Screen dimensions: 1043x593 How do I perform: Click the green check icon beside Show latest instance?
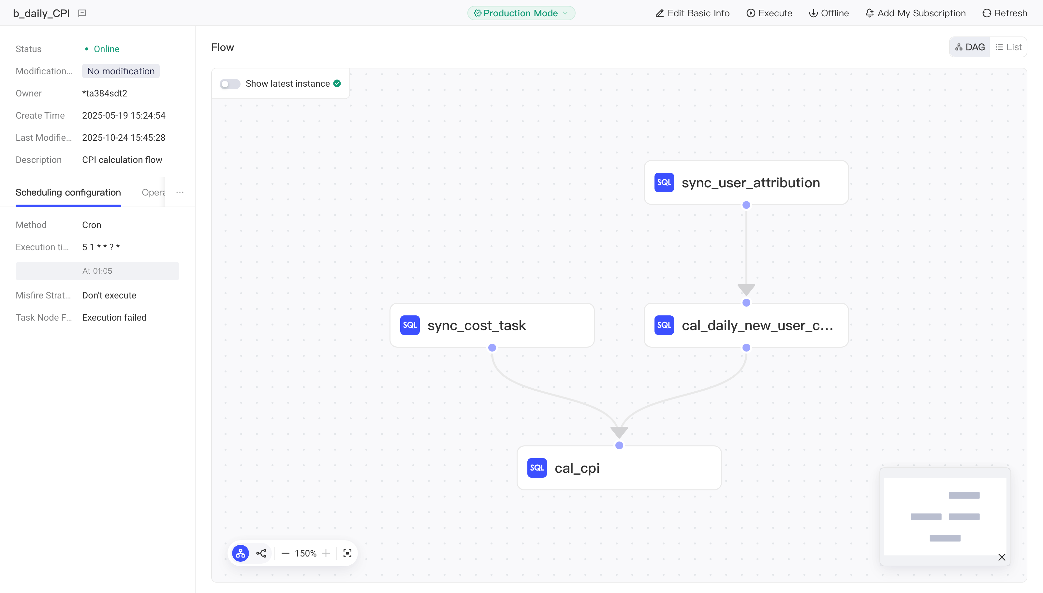tap(337, 83)
